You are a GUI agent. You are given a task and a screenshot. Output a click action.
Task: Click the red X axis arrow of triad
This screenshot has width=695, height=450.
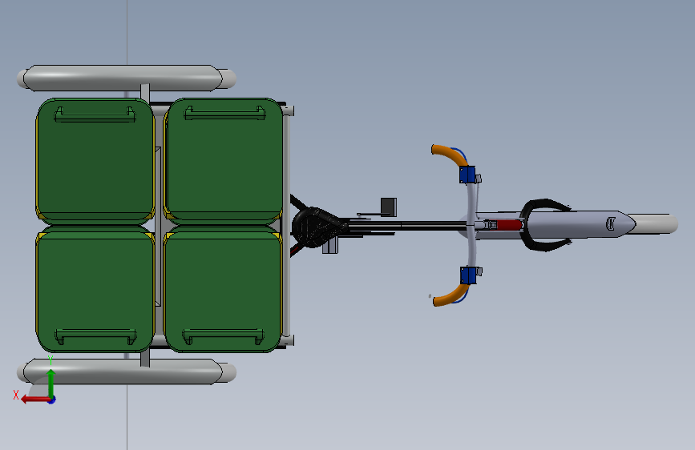[34, 400]
